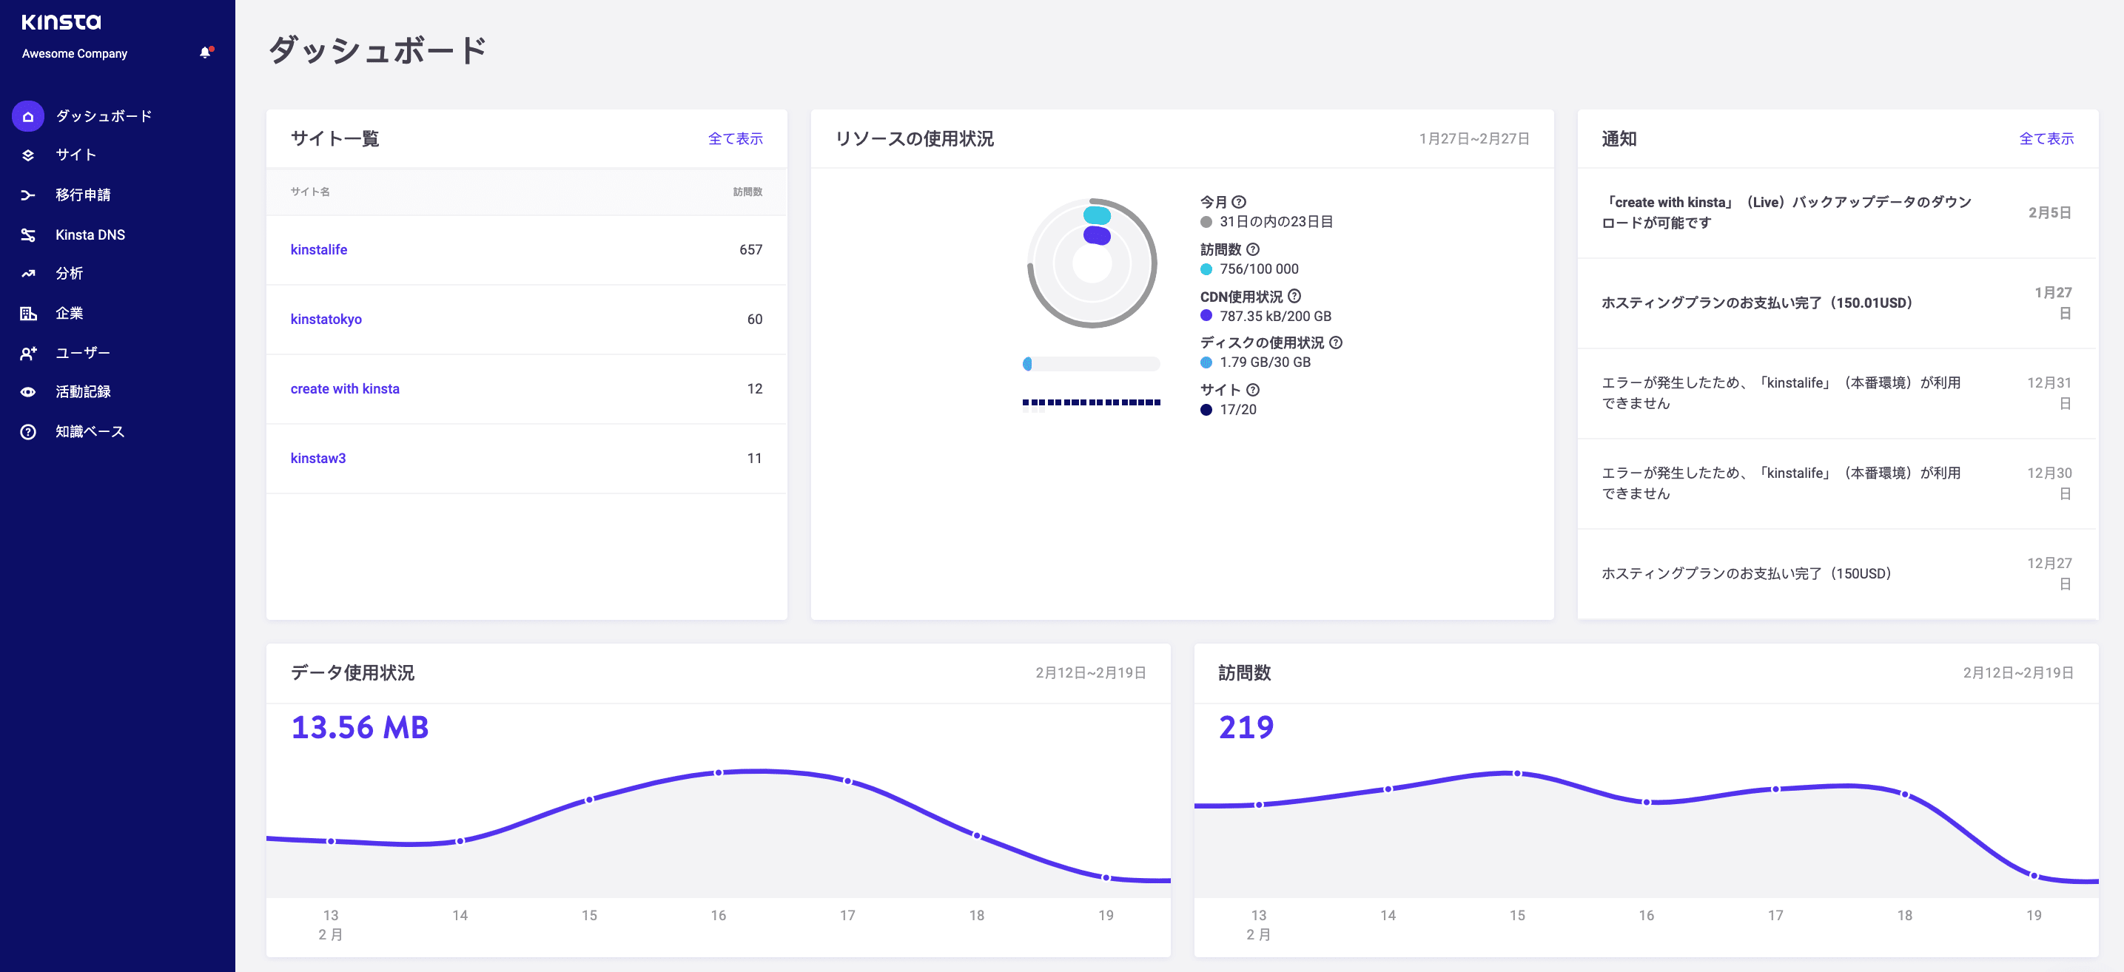Open the kinstatokyo site link
Viewport: 2124px width, 972px height.
[x=326, y=319]
